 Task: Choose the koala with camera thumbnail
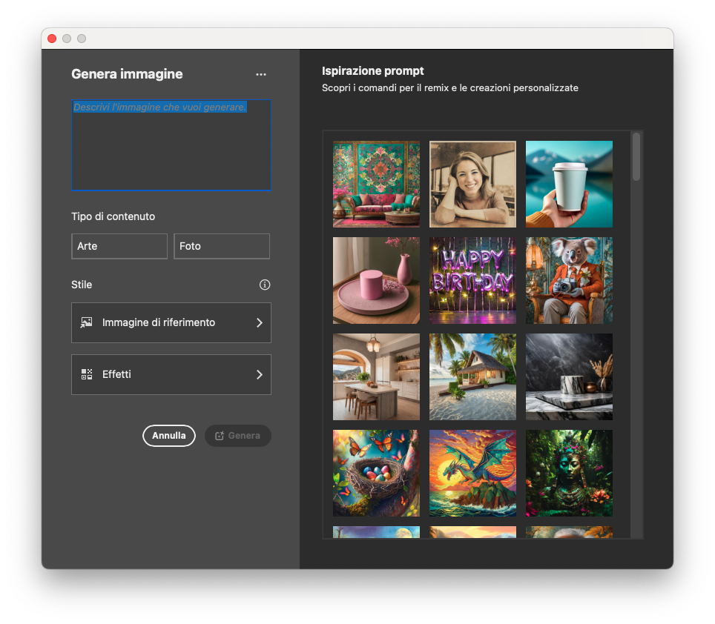click(569, 280)
